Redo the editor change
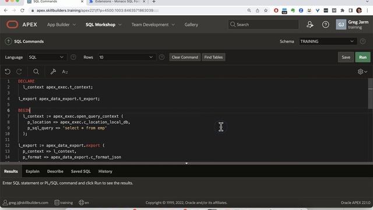The width and height of the screenshot is (373, 210). pos(19,71)
